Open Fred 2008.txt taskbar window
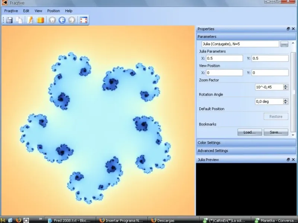This screenshot has height=223, width=298. (x=70, y=220)
